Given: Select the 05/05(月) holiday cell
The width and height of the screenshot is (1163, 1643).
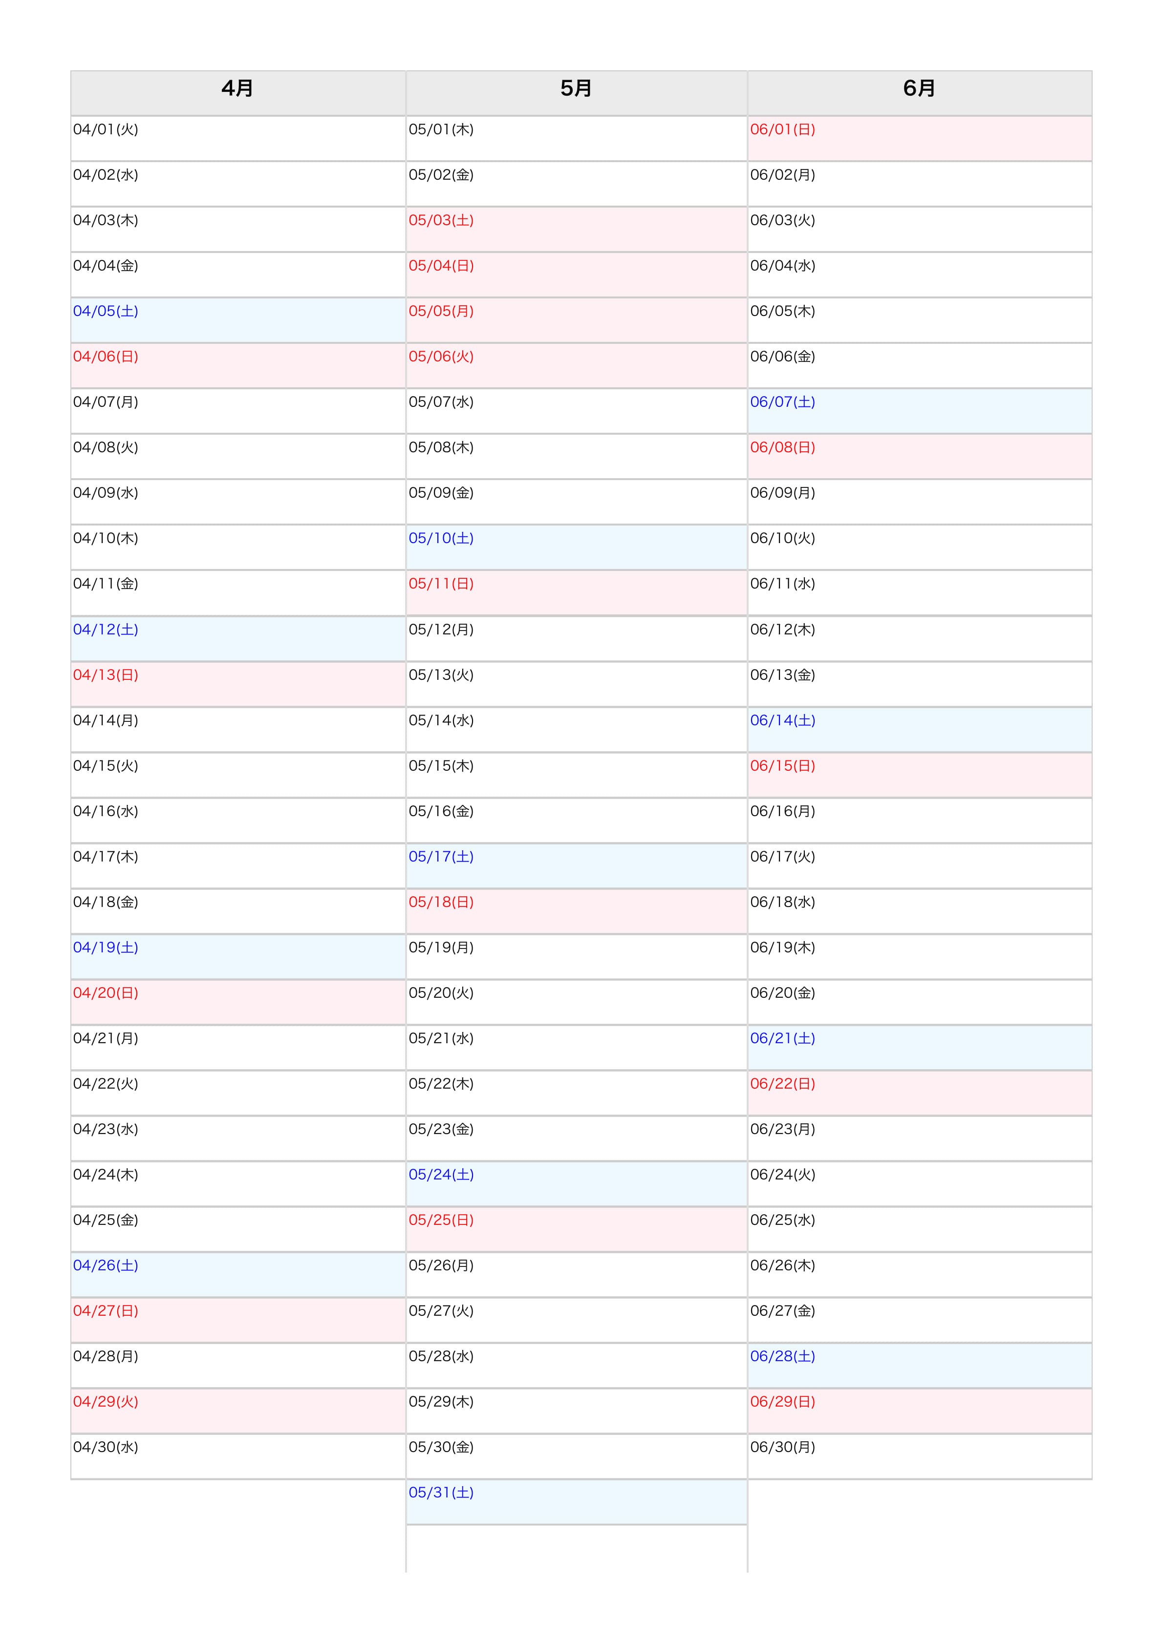Looking at the screenshot, I should [x=577, y=320].
